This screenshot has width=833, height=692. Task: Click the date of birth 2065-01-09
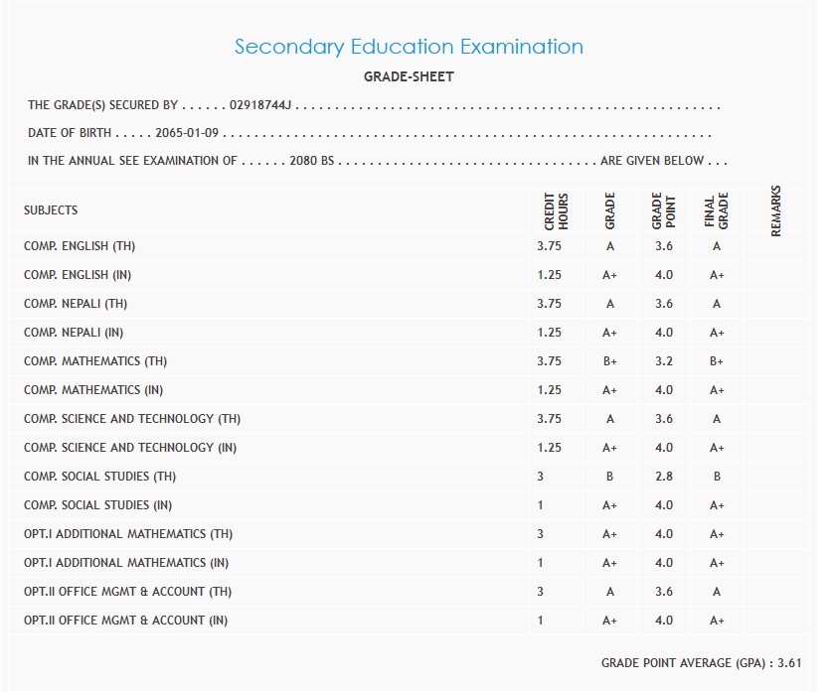[187, 132]
